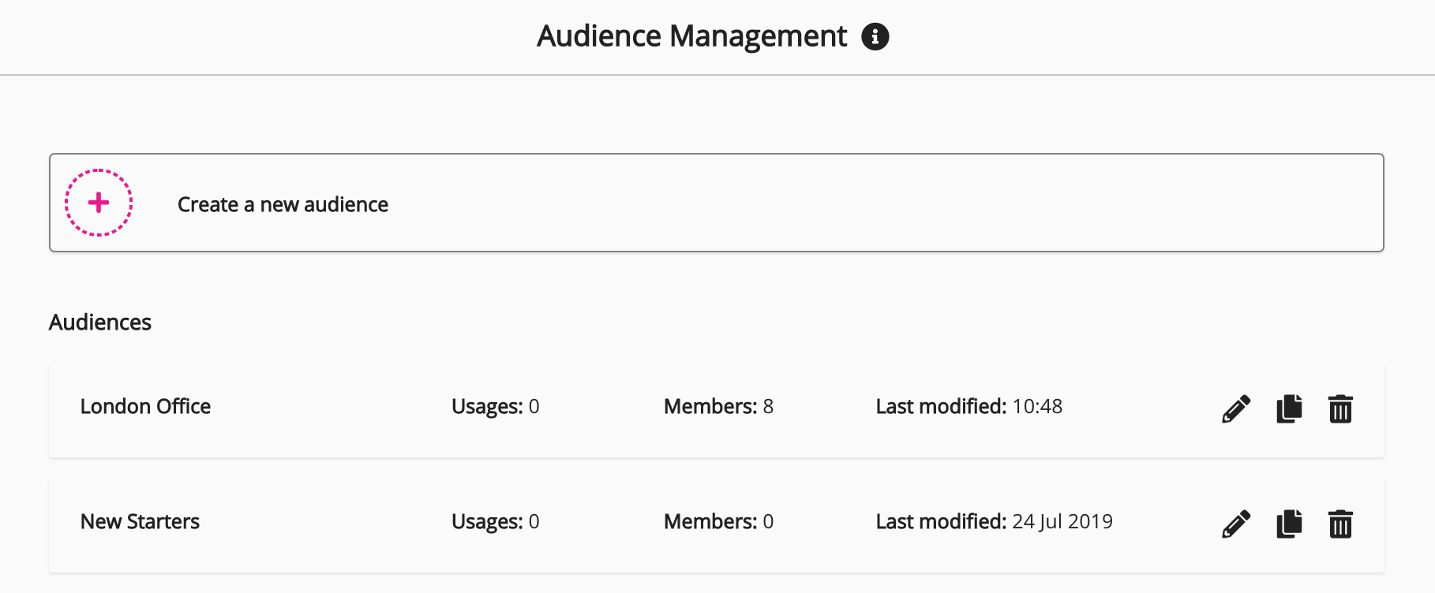This screenshot has height=593, width=1435.
Task: Open the Audience Management info icon
Action: pos(875,36)
